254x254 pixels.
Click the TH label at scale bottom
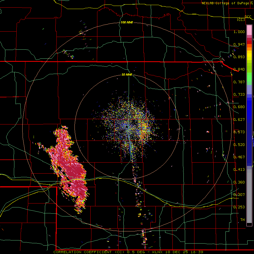[242, 220]
